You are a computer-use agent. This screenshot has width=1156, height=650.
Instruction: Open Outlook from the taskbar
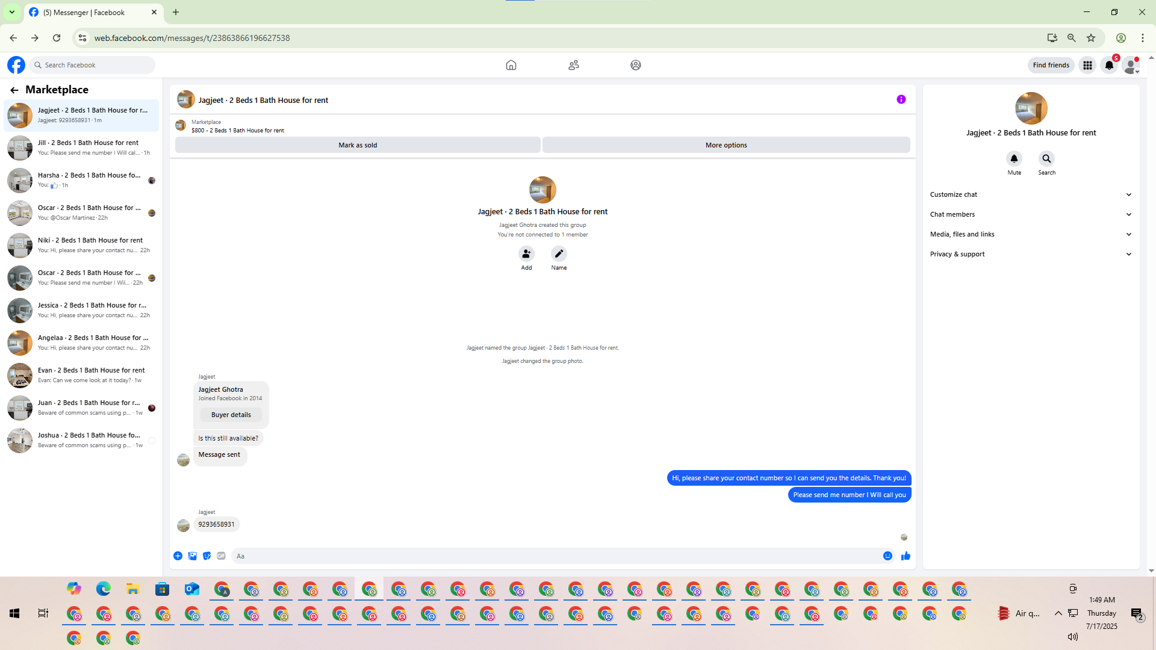point(192,589)
